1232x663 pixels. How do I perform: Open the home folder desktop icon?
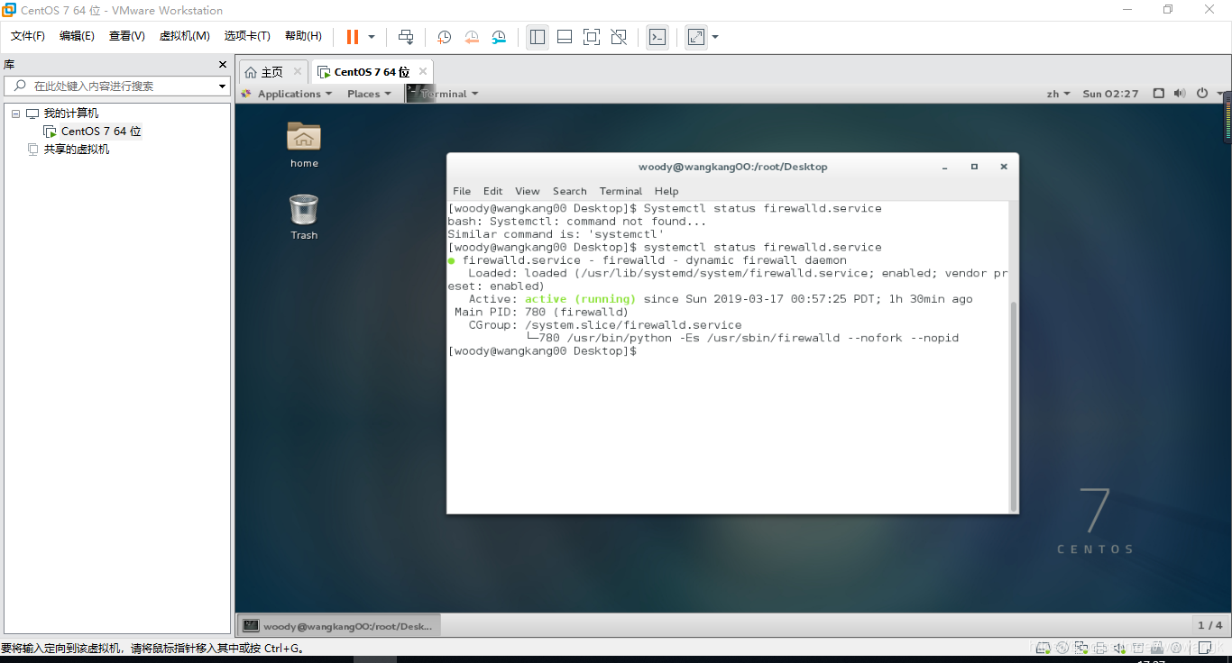click(x=304, y=144)
